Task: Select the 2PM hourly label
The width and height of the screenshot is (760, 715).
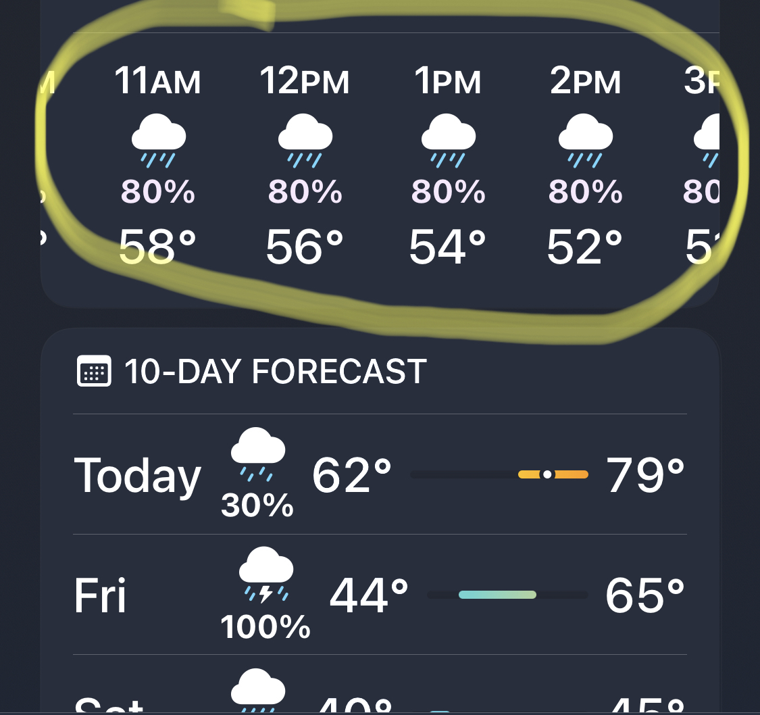Action: [585, 82]
